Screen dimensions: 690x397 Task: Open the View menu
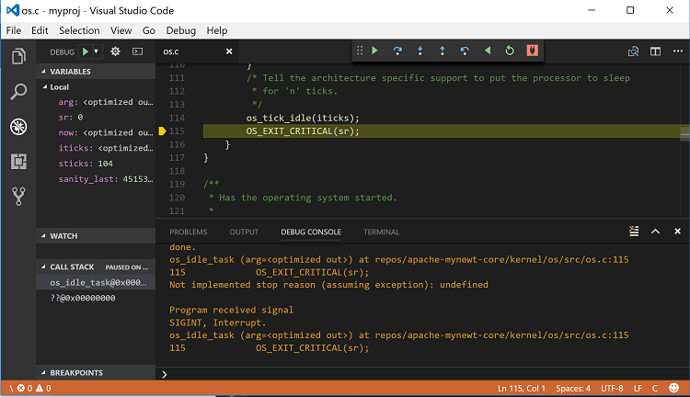[121, 30]
